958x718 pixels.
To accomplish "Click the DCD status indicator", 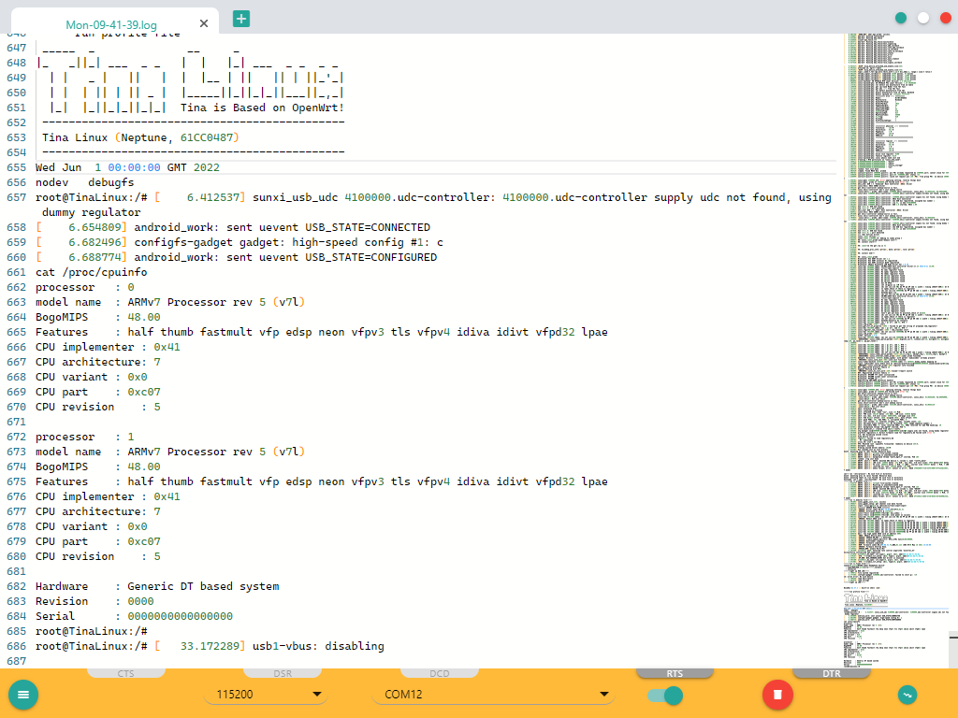I will click(440, 673).
